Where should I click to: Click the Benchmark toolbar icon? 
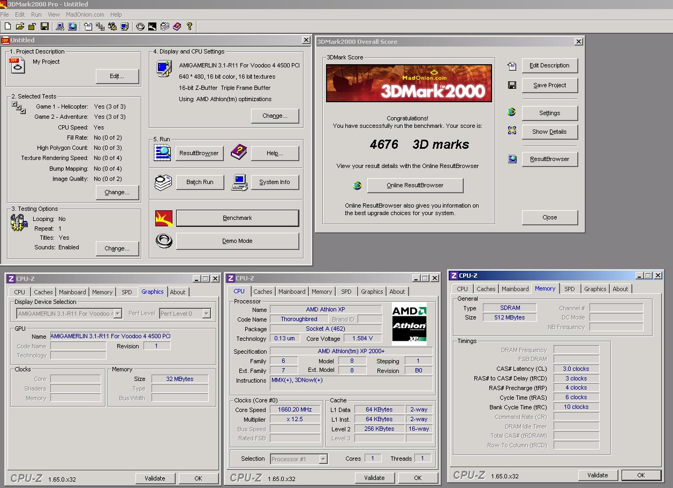[x=153, y=26]
